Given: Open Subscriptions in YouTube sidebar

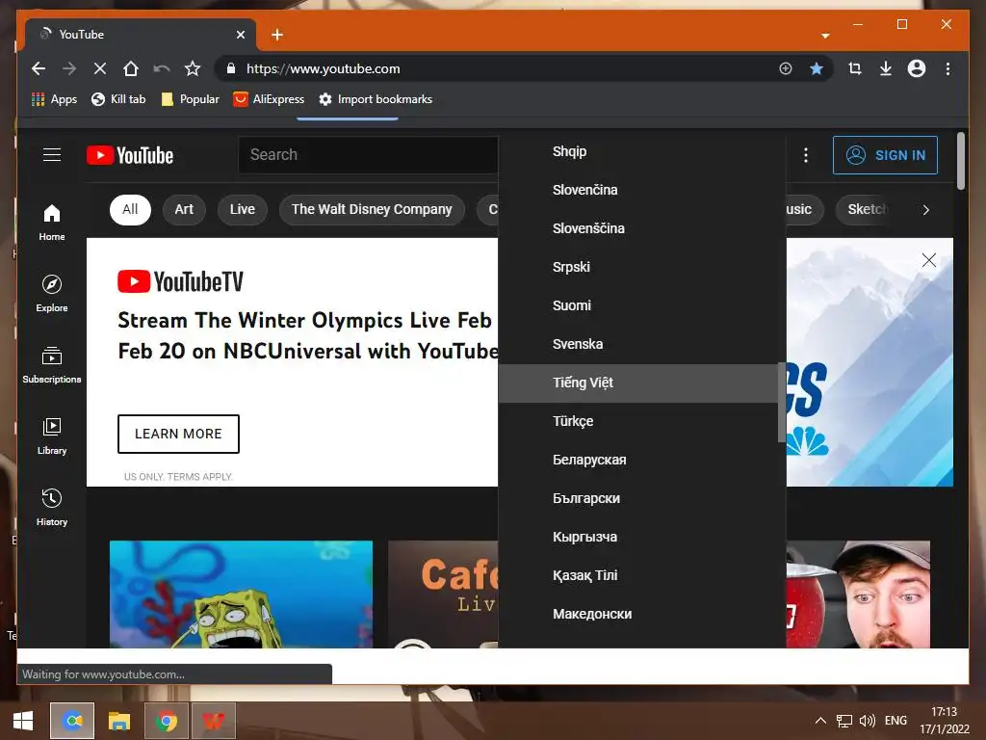Looking at the screenshot, I should click(52, 365).
